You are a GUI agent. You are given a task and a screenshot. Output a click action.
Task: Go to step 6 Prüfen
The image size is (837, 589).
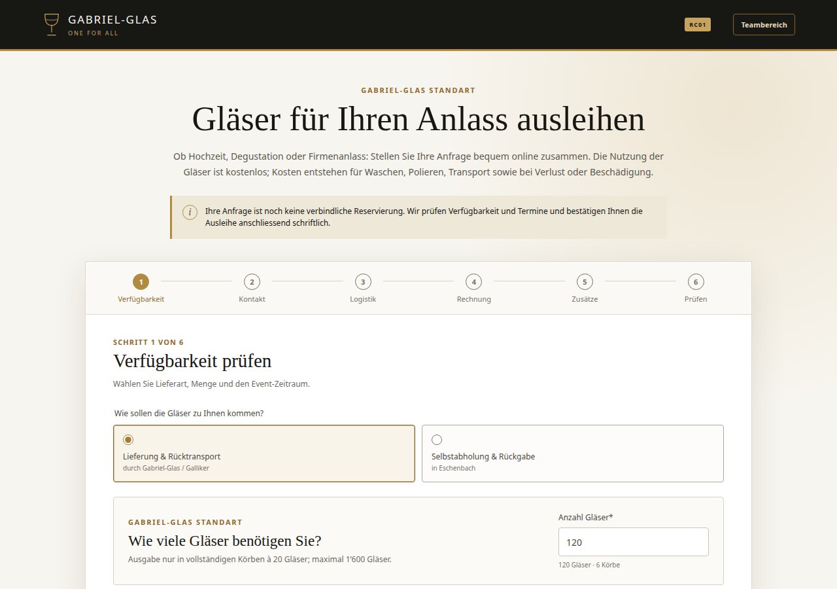696,289
